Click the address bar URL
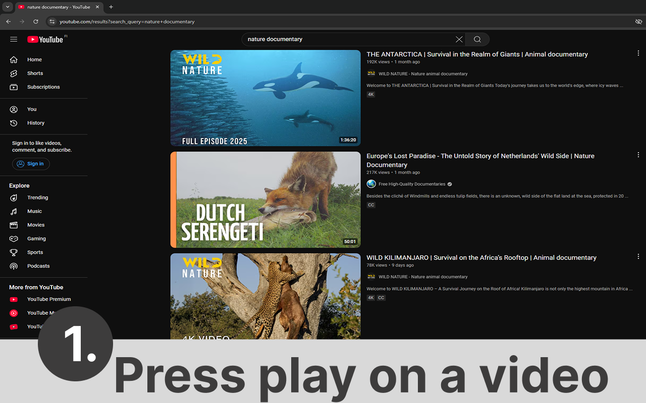 pyautogui.click(x=127, y=22)
